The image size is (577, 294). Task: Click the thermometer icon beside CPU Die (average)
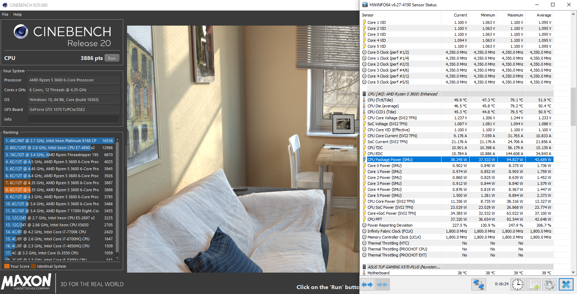point(364,106)
